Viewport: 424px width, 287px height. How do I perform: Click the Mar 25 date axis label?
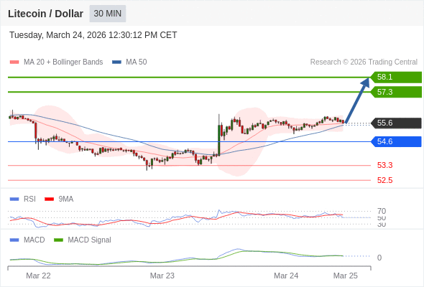(x=346, y=276)
